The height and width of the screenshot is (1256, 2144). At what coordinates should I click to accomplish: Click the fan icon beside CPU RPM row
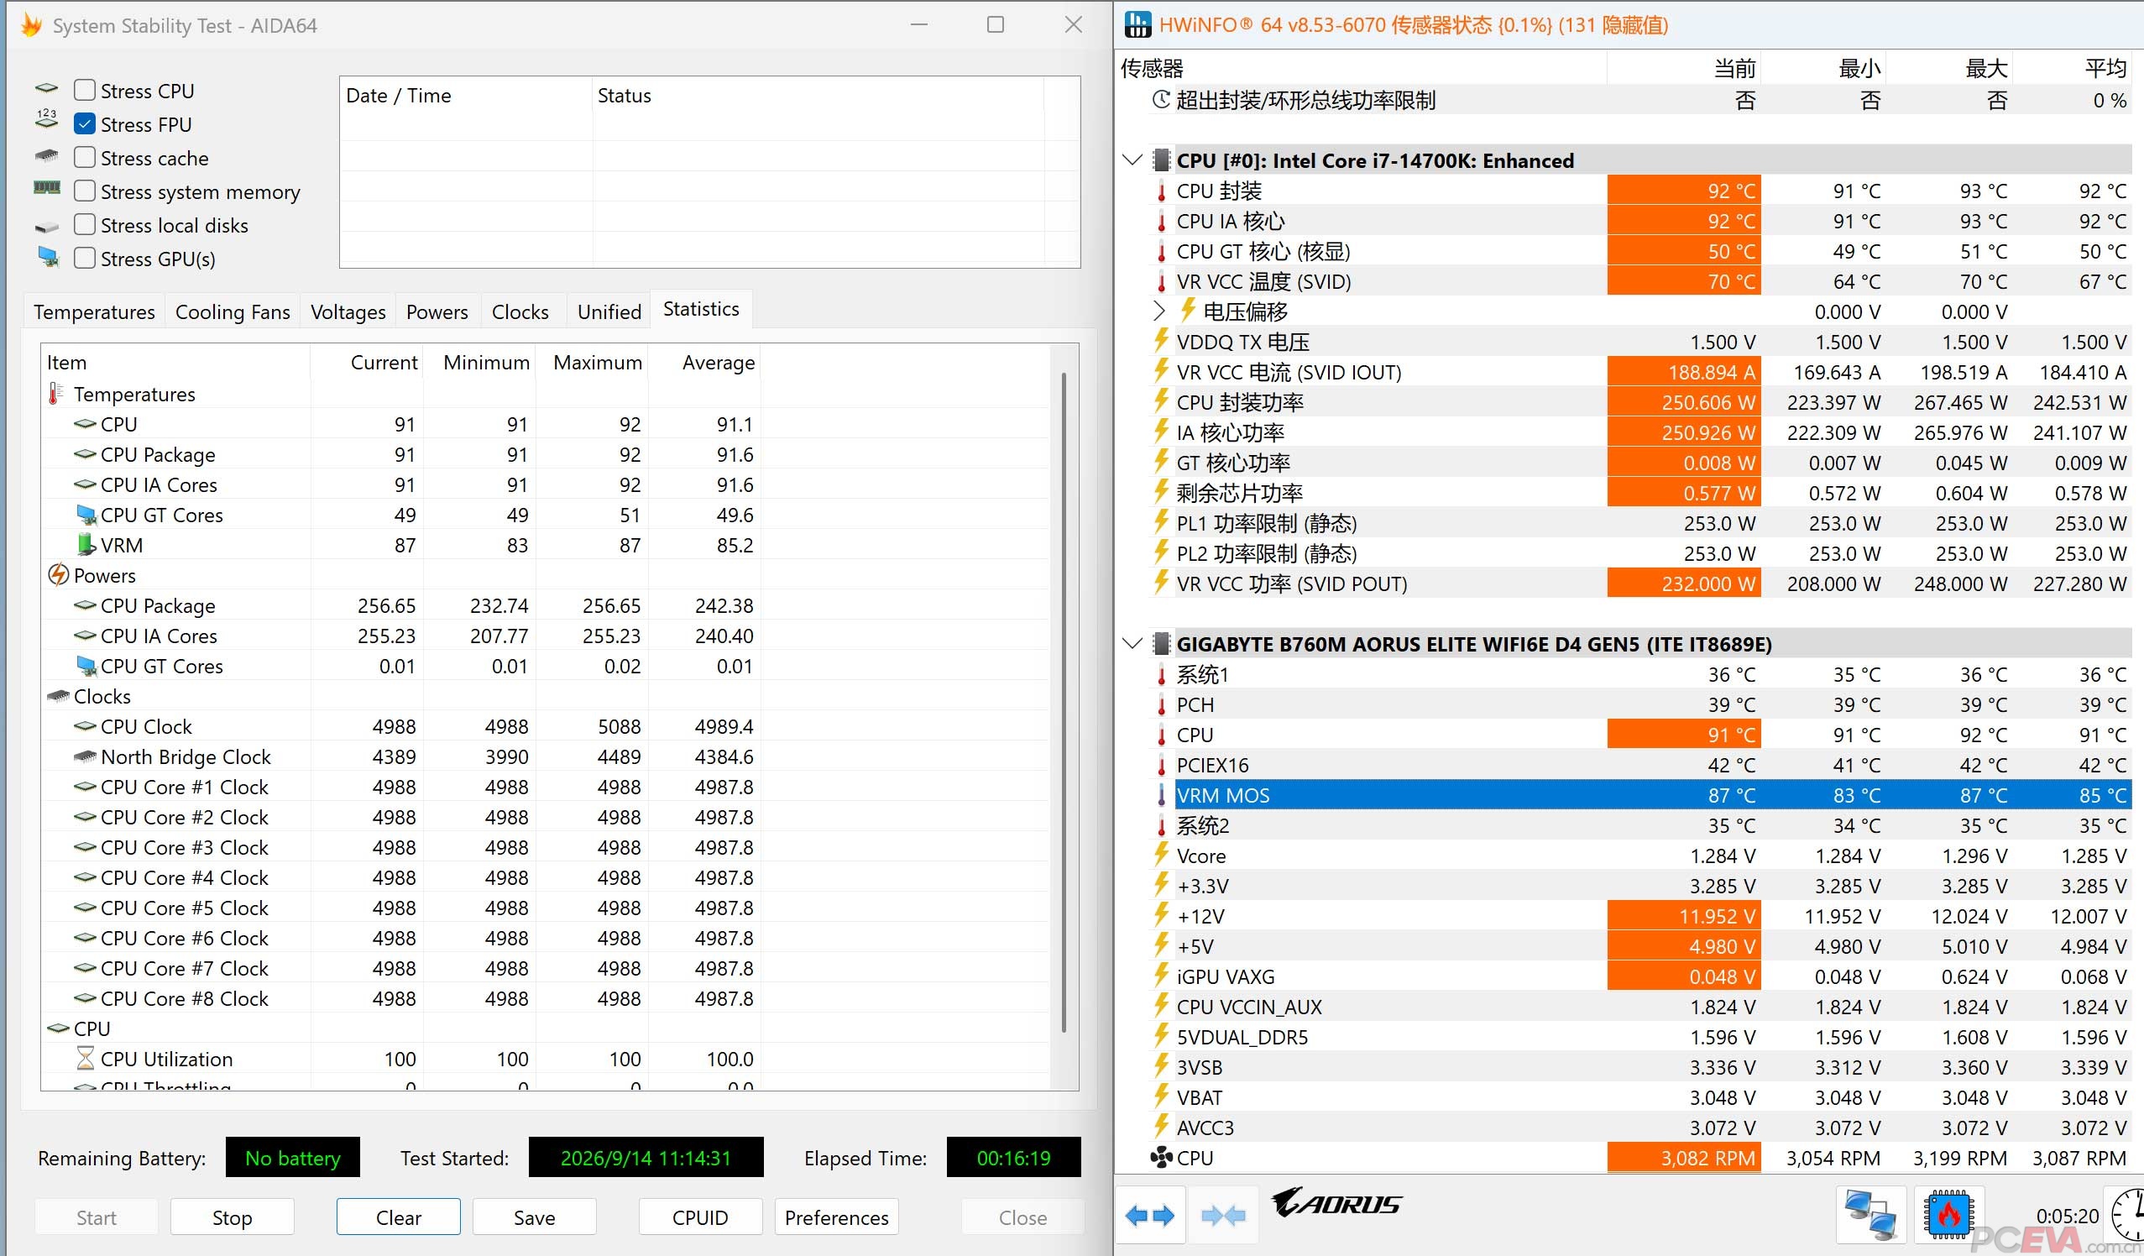1160,1157
